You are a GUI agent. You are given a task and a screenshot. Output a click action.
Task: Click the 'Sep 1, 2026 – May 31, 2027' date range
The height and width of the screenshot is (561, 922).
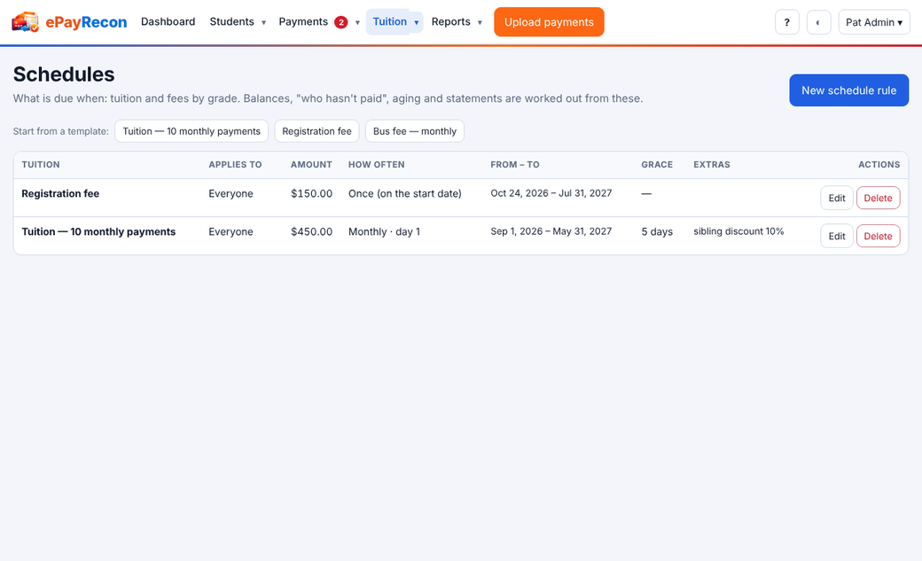(x=551, y=231)
